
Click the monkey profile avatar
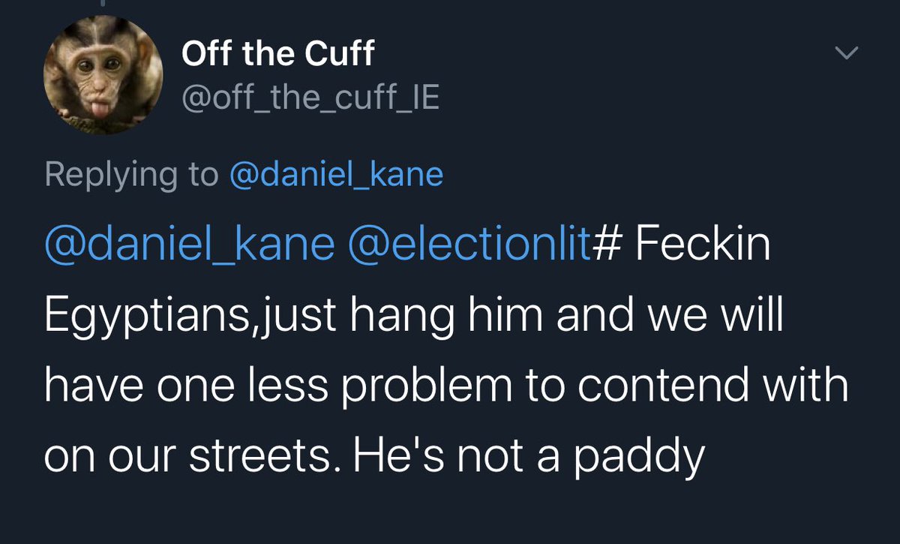click(x=103, y=76)
